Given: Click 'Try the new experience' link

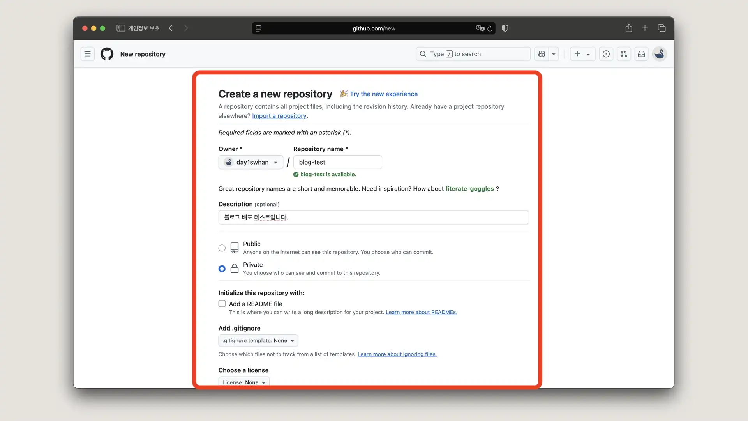Looking at the screenshot, I should (x=384, y=94).
